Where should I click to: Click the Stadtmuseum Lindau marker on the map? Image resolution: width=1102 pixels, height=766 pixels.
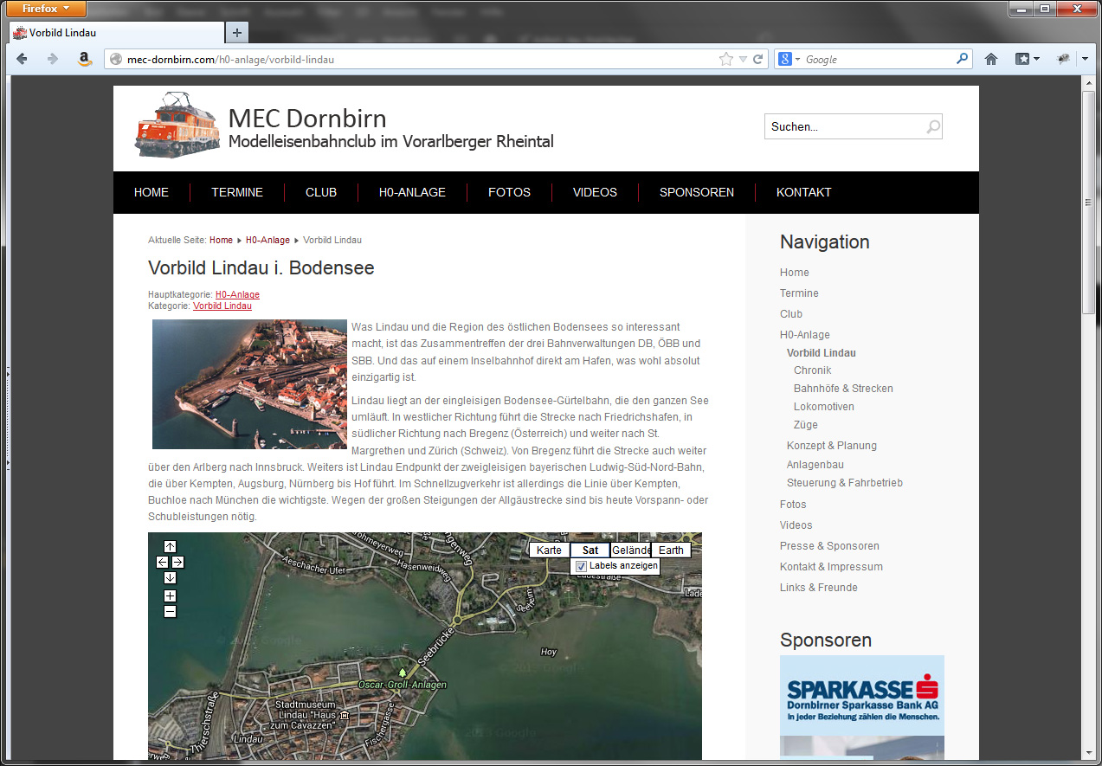click(x=345, y=716)
